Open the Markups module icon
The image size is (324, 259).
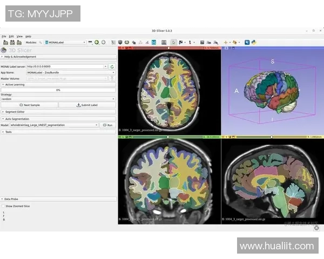140,42
